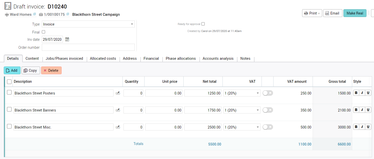The image size is (374, 159).
Task: Click the Bold style icon for Posters row
Action: click(356, 93)
